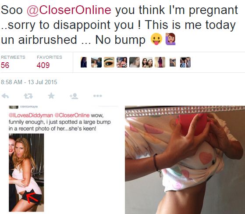Favorite the tweet with star icon

(x=51, y=96)
